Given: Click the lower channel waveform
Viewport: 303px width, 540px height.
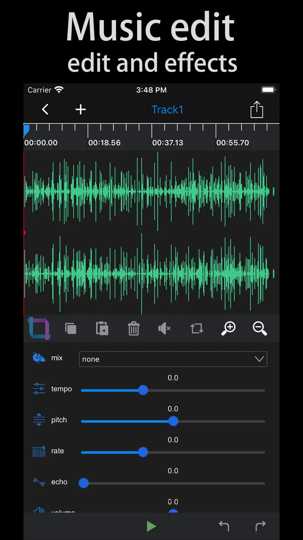Looking at the screenshot, I should point(150,274).
